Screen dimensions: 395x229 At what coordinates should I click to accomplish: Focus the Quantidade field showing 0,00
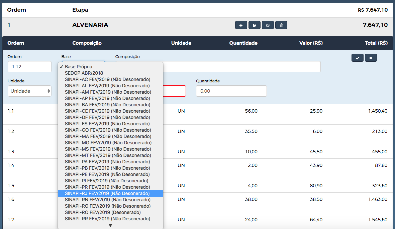tap(231, 91)
